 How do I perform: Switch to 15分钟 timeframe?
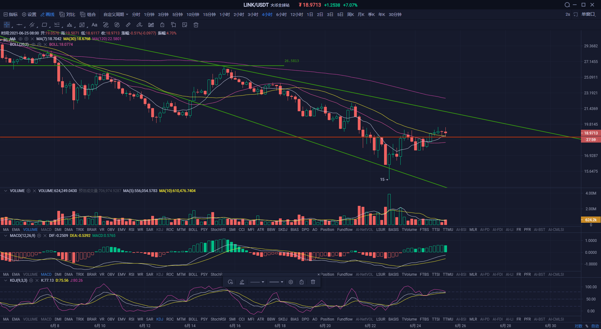click(209, 14)
